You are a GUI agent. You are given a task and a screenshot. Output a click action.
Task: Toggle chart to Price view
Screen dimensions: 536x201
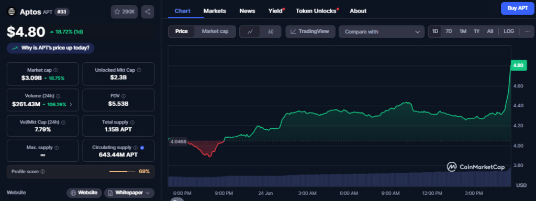pos(182,31)
